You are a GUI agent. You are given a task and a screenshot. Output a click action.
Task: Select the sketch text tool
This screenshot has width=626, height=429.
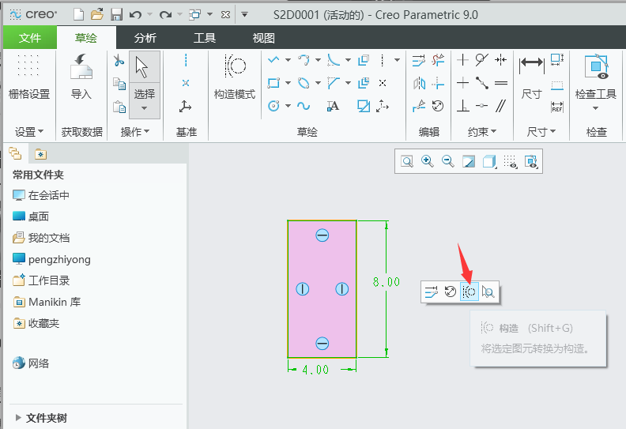pyautogui.click(x=333, y=106)
